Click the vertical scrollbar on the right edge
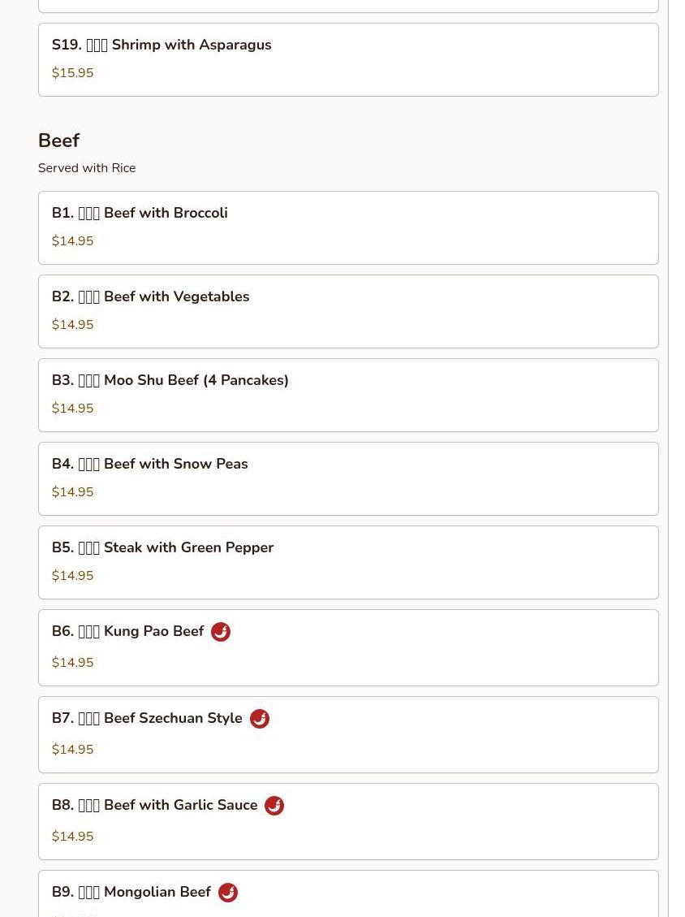The height and width of the screenshot is (917, 685). pyautogui.click(x=676, y=458)
